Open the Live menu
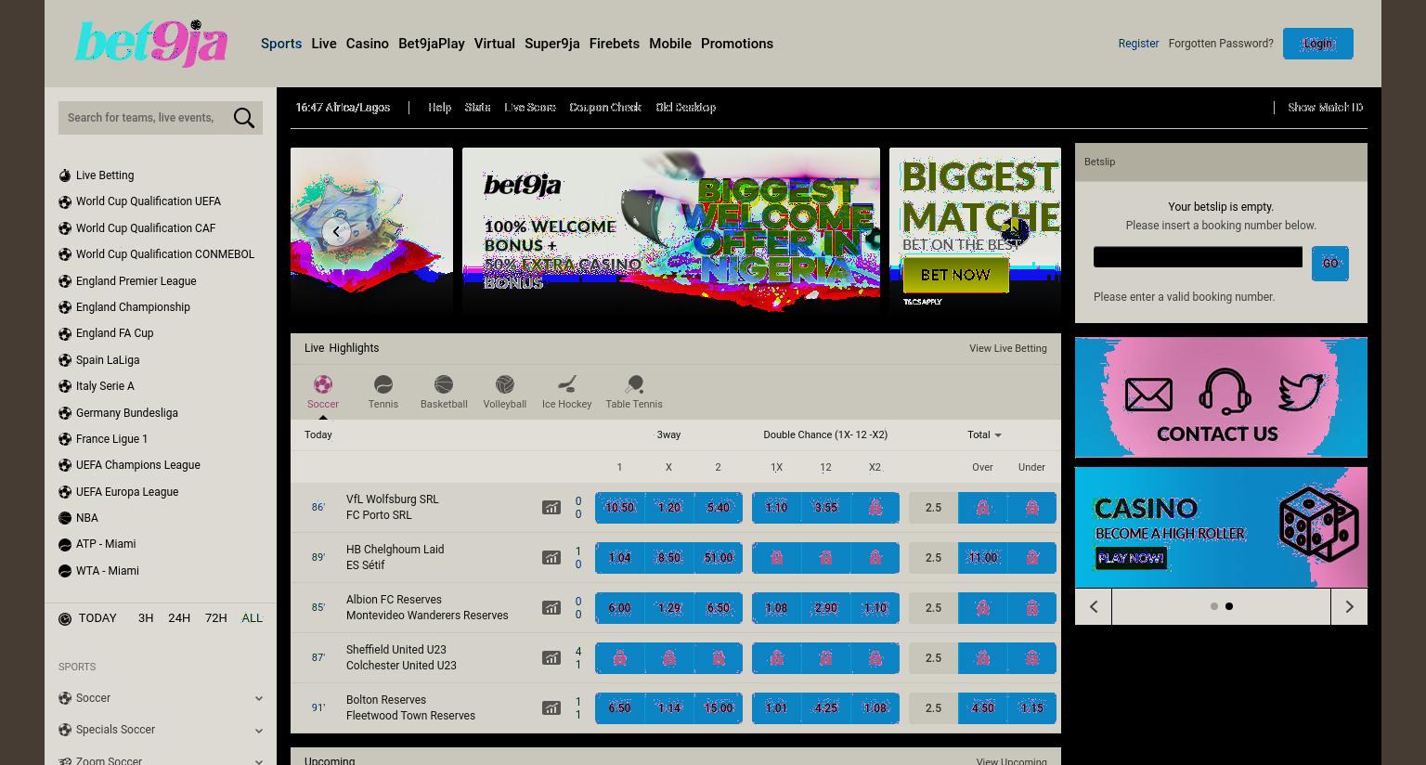Image resolution: width=1426 pixels, height=765 pixels. [324, 44]
